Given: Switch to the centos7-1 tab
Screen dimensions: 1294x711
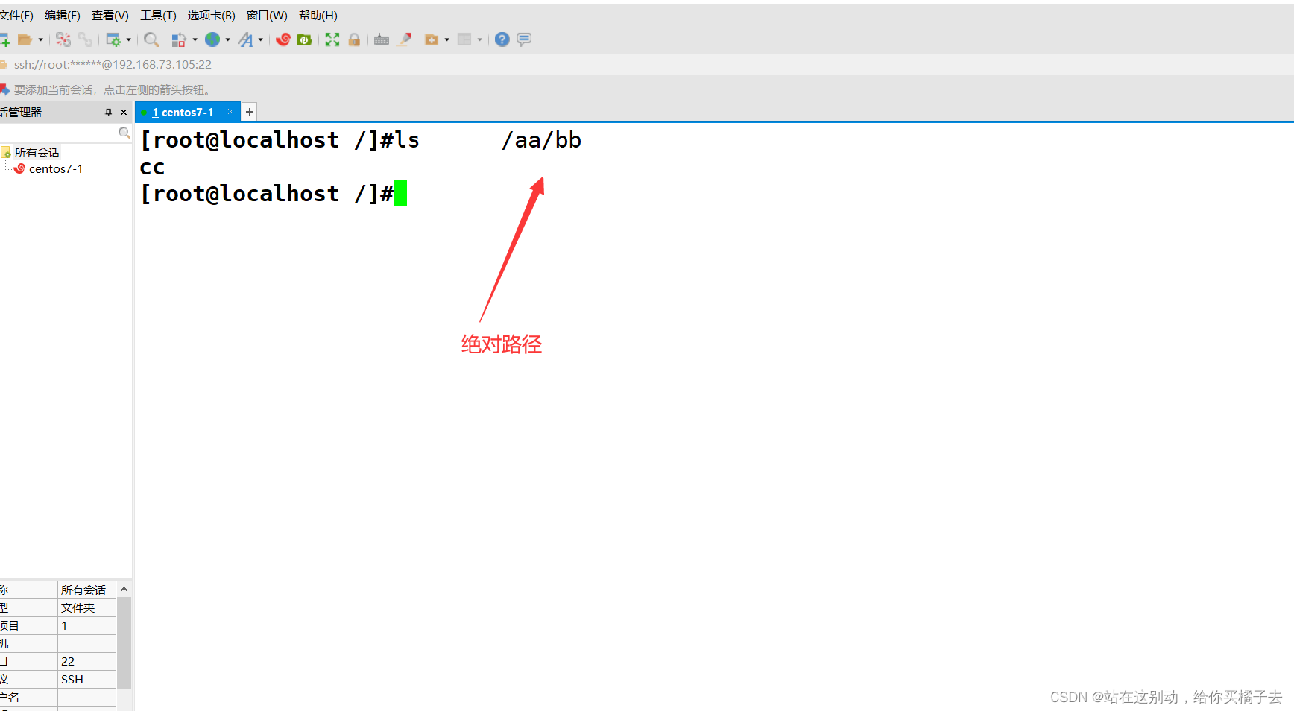Looking at the screenshot, I should [x=183, y=112].
